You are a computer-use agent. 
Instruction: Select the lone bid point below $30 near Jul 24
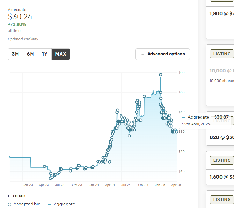coord(129,136)
